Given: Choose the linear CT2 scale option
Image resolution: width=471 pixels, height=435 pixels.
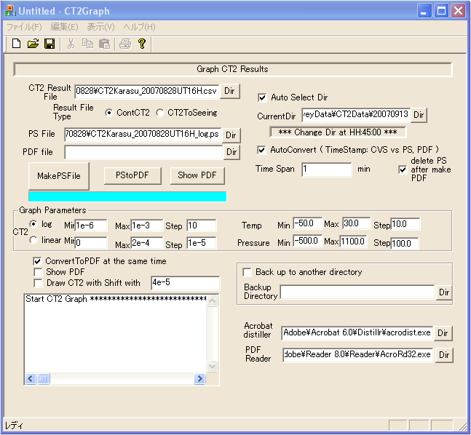Looking at the screenshot, I should (33, 240).
